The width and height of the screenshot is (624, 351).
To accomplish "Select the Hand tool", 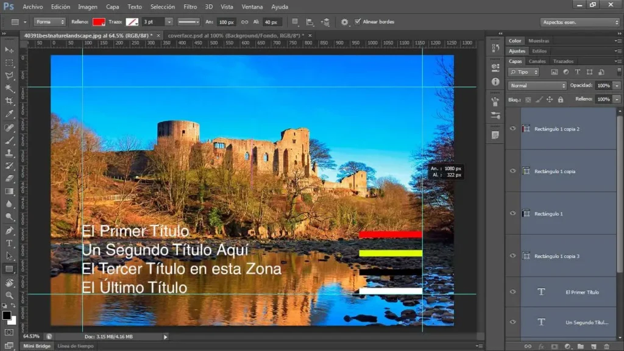I will tap(9, 283).
